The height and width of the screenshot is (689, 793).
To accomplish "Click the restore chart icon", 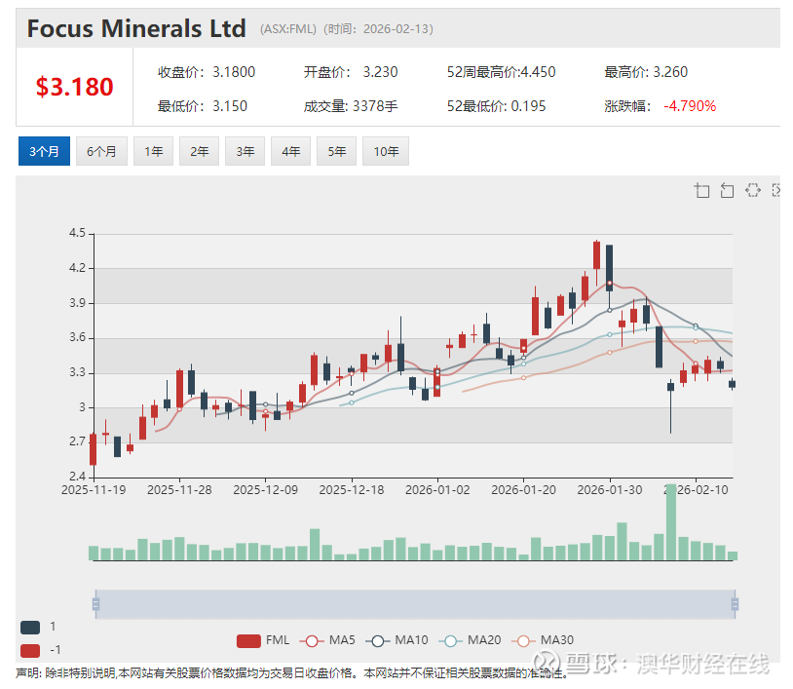I will click(752, 190).
